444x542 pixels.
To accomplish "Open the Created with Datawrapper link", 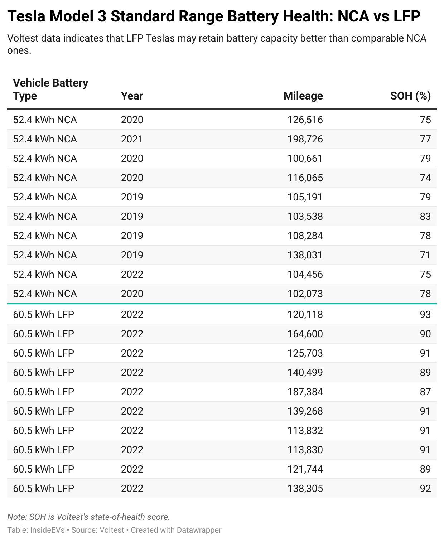I will coord(176,530).
